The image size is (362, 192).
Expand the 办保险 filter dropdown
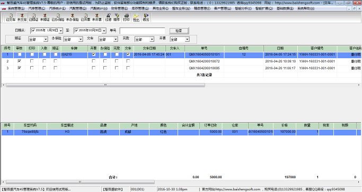tap(81, 40)
